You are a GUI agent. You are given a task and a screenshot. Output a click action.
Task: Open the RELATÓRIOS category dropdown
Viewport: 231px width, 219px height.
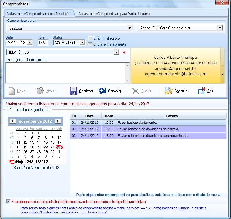(x=116, y=52)
